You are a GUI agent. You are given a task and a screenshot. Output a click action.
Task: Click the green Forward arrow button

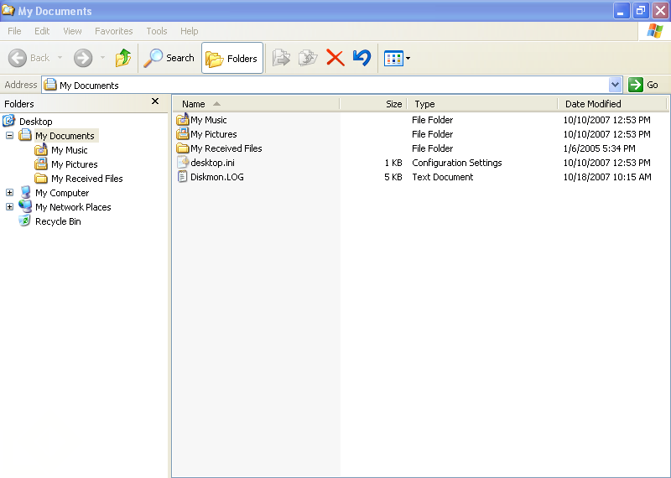pyautogui.click(x=83, y=58)
